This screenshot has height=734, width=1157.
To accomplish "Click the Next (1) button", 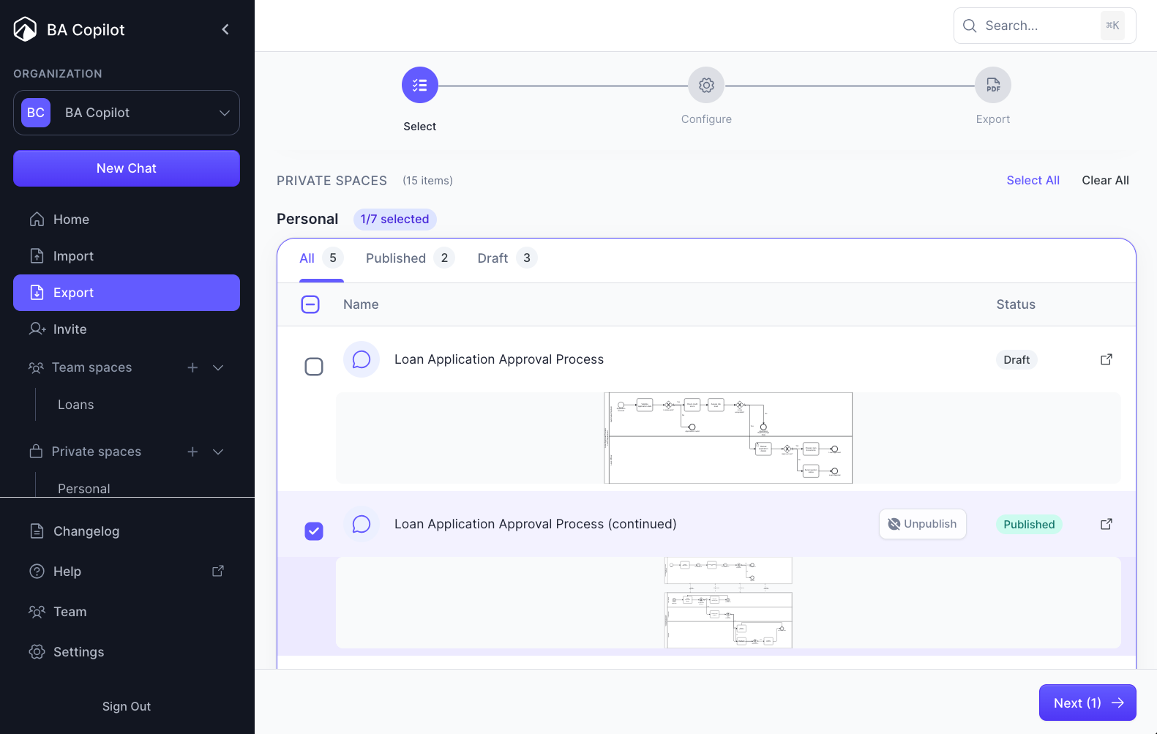I will click(x=1087, y=703).
